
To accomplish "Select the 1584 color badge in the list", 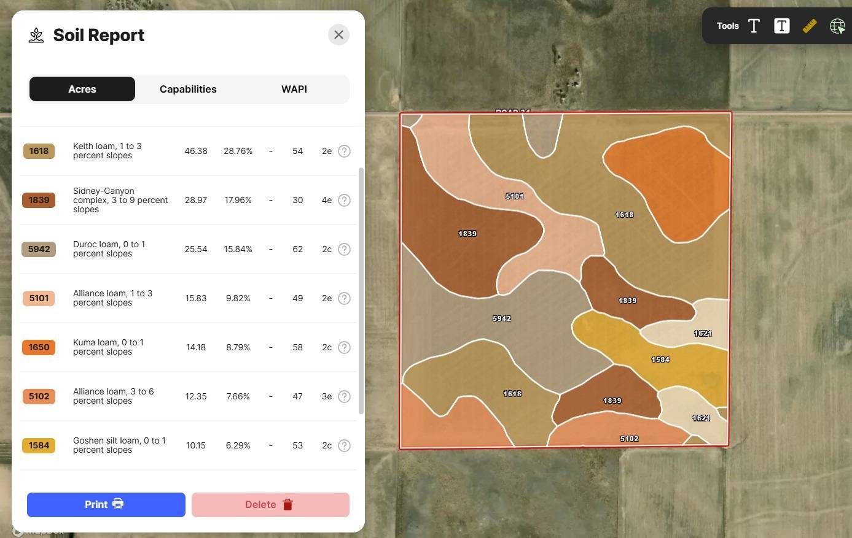I will 39,445.
